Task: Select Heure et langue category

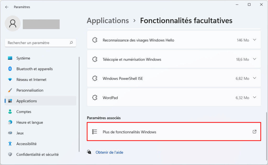Action: pos(40,122)
